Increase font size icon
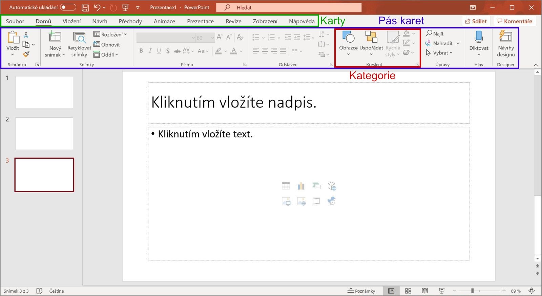The width and height of the screenshot is (542, 296). [x=220, y=37]
